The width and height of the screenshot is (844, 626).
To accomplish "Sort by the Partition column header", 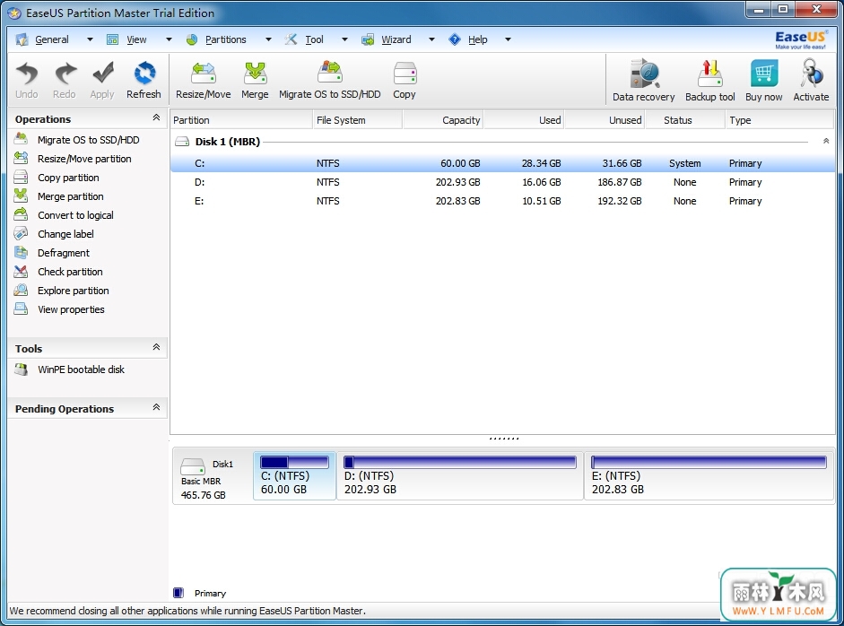I will pyautogui.click(x=241, y=120).
